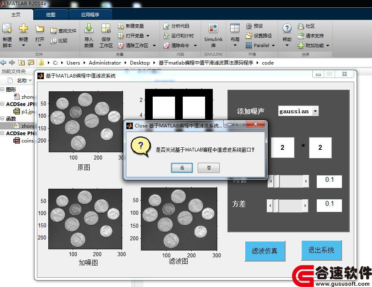Viewport: 372px width, 287px height.
Task: Click the 方差 value field 0.1
Action: pyautogui.click(x=329, y=205)
